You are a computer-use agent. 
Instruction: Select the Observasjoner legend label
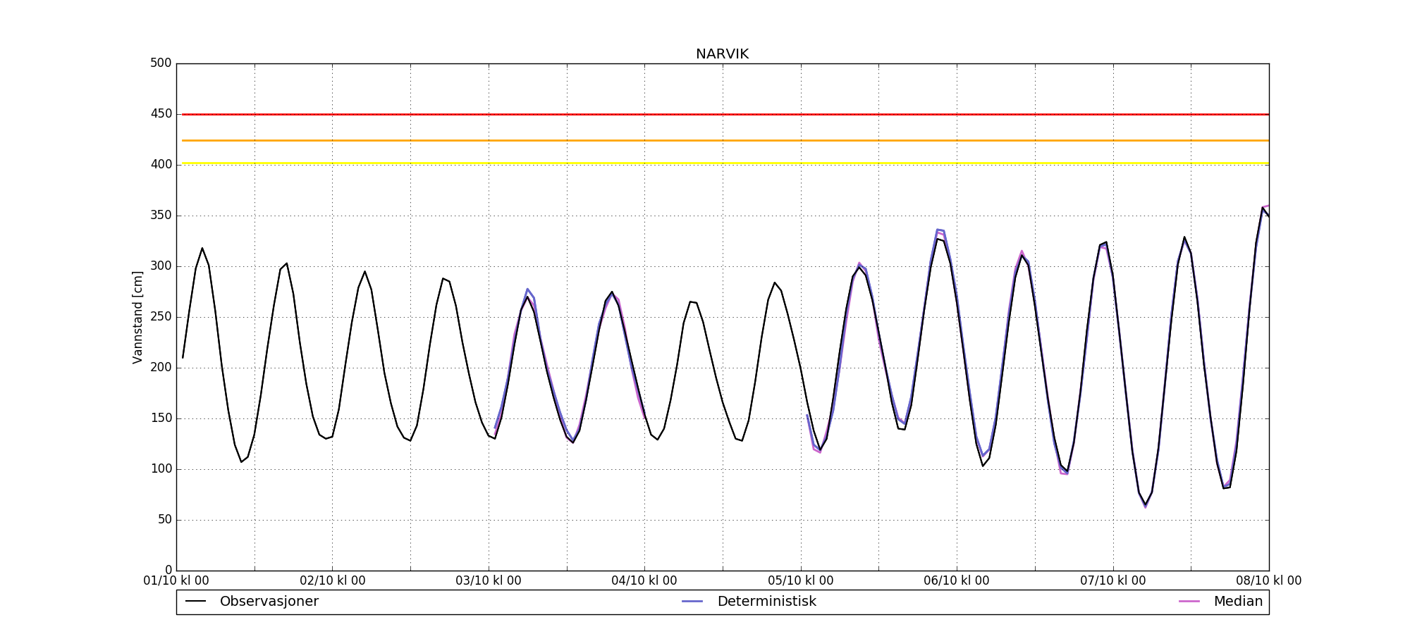[x=269, y=602]
